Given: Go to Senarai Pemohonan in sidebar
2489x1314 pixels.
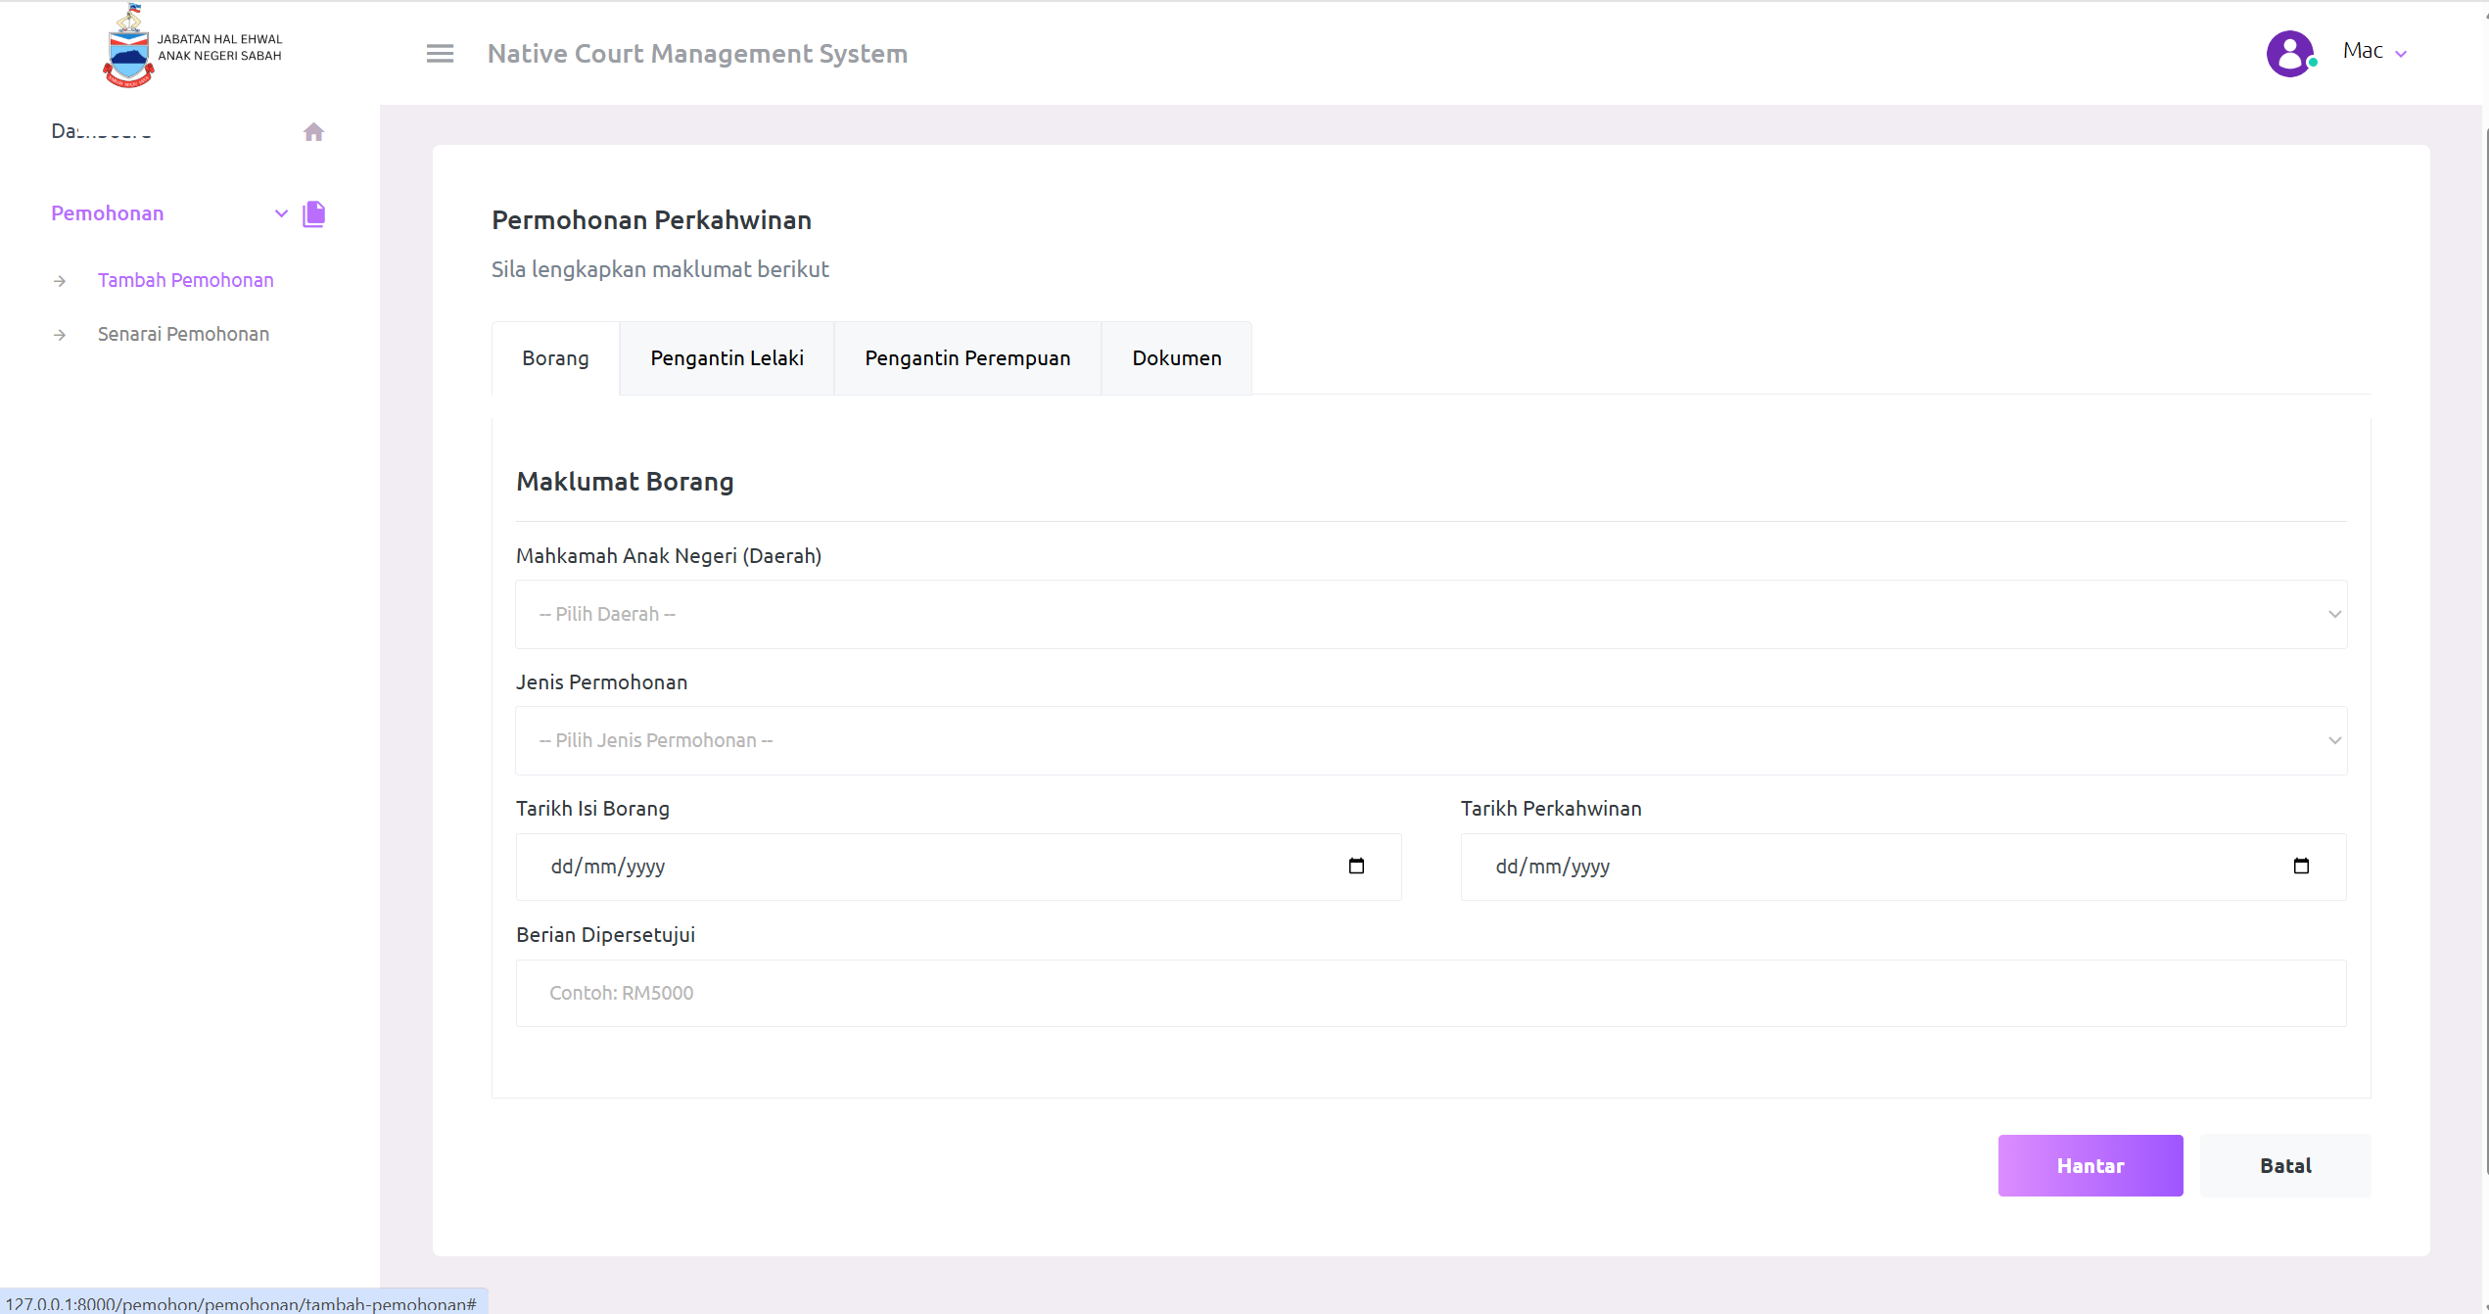Looking at the screenshot, I should click(183, 335).
